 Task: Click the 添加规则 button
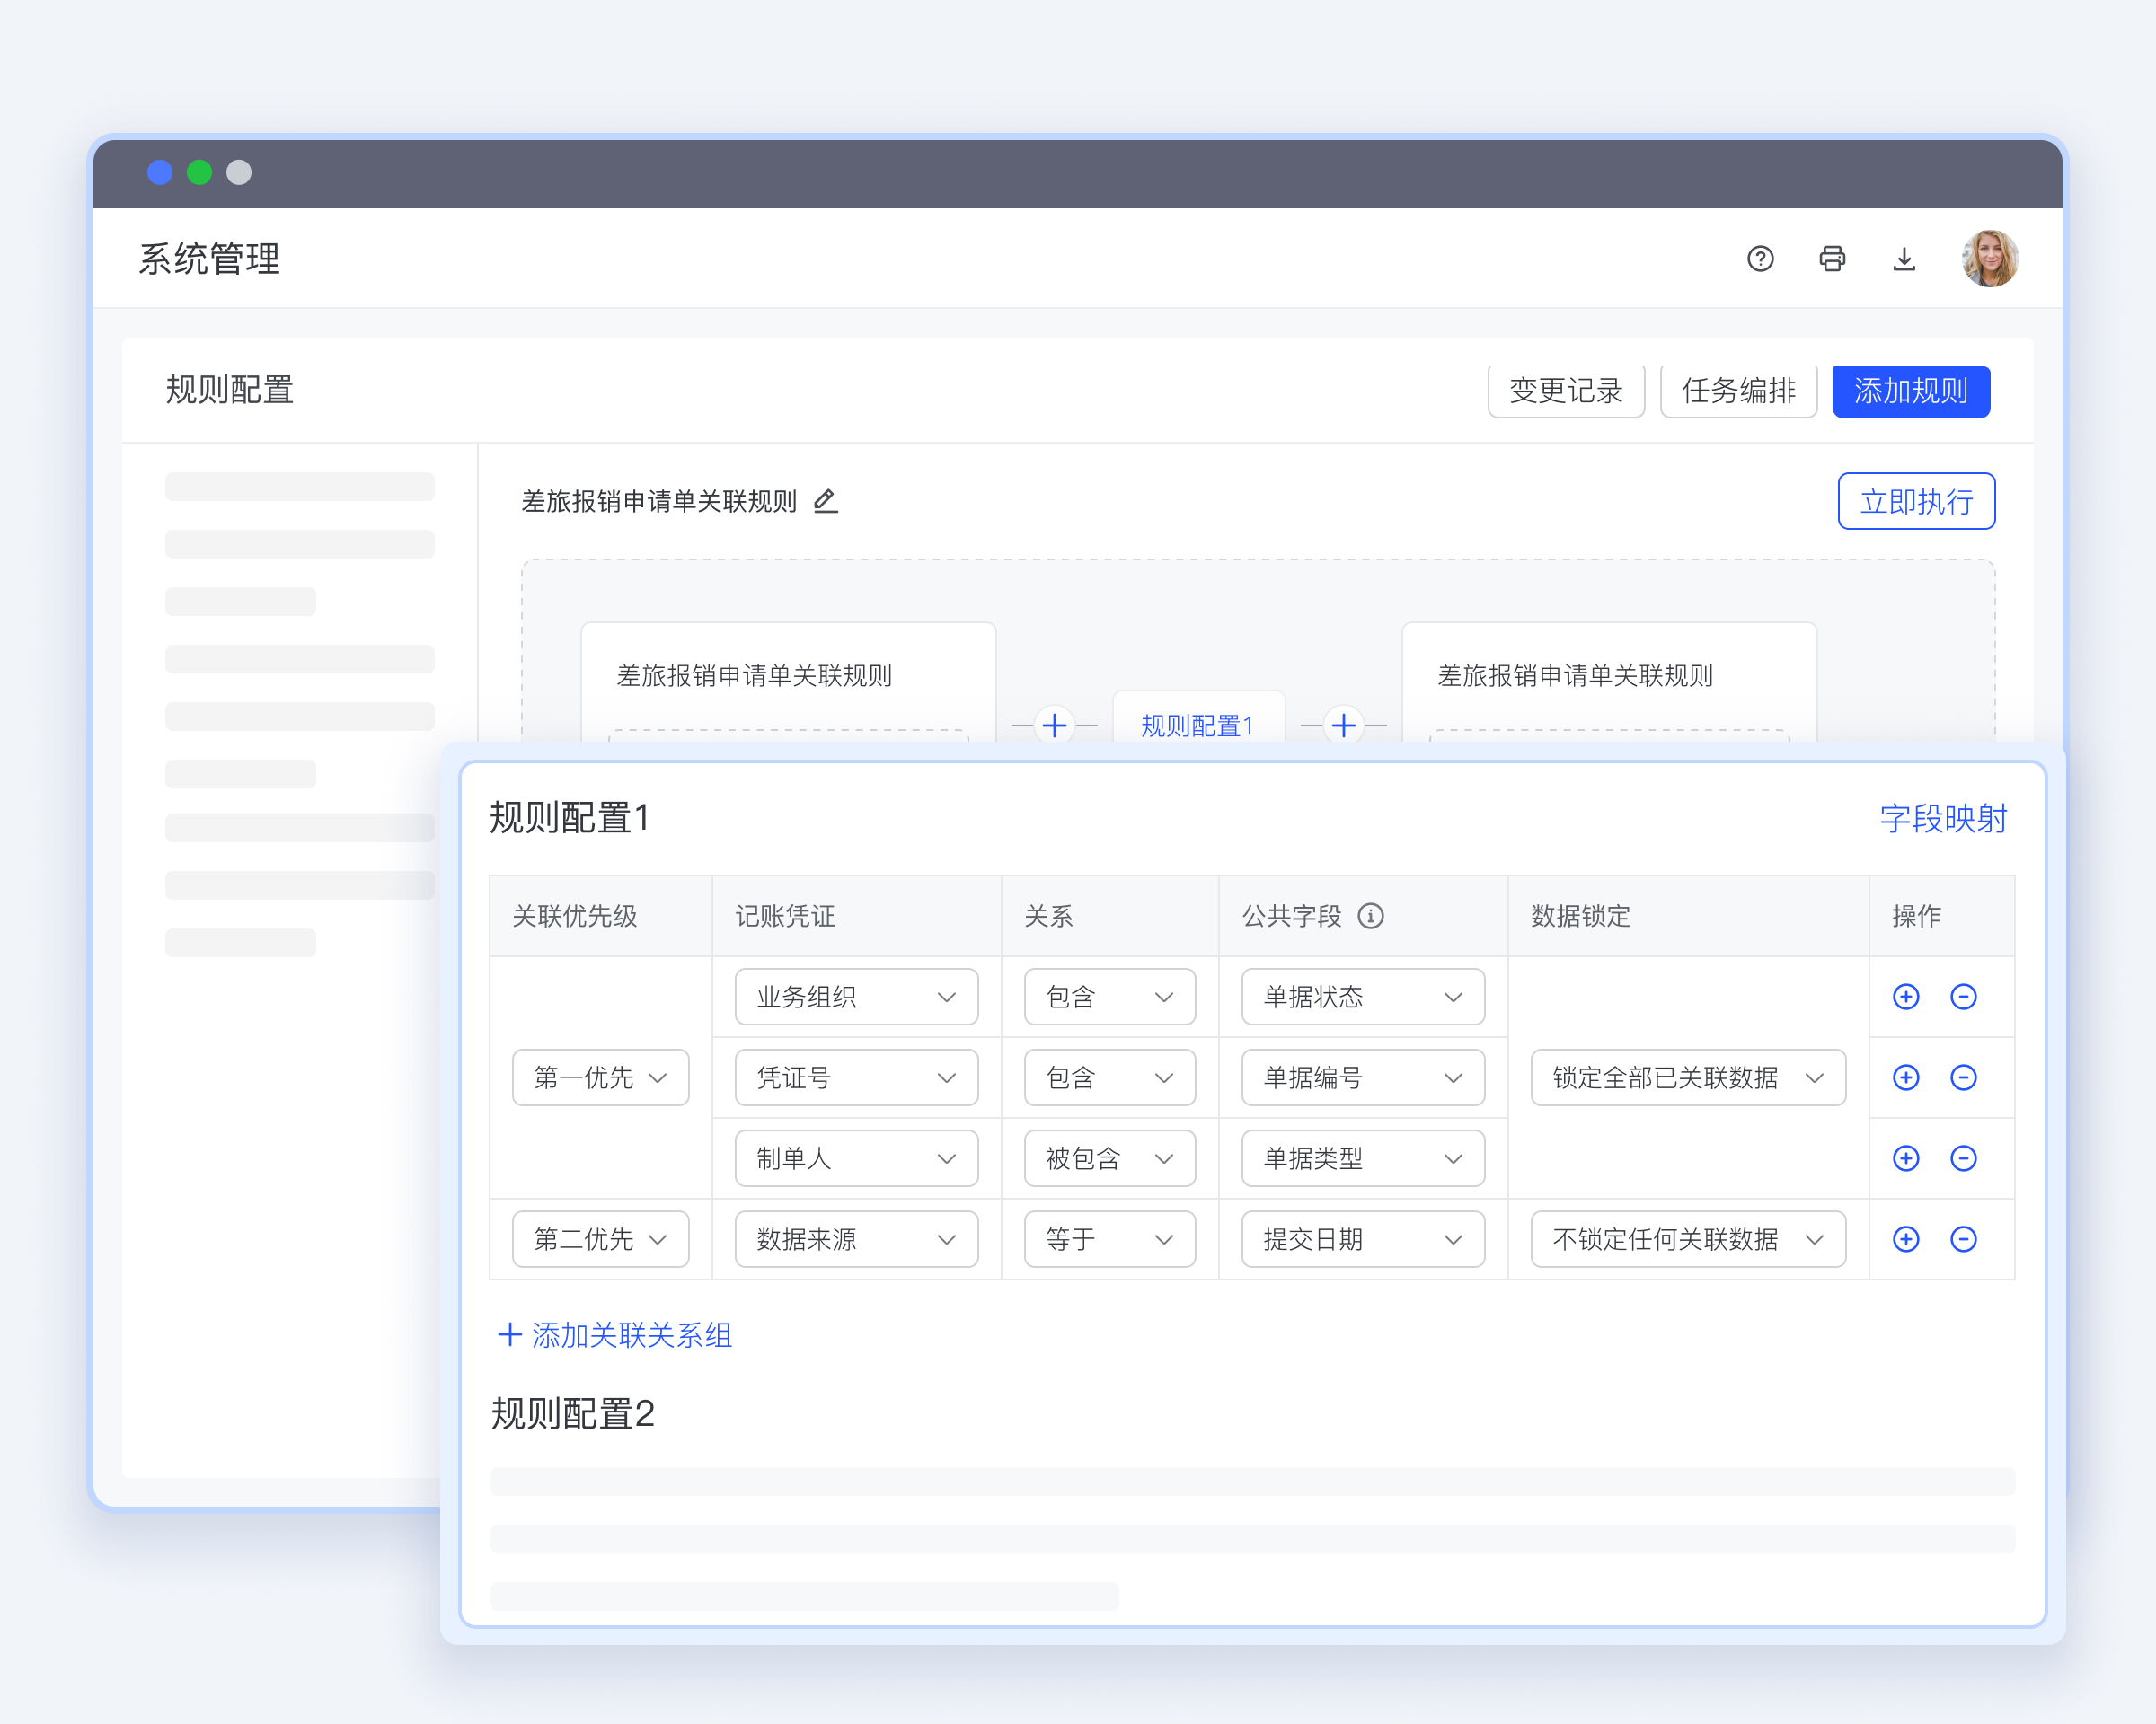pyautogui.click(x=1910, y=391)
